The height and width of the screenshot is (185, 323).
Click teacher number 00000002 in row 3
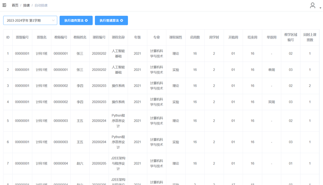61,86
